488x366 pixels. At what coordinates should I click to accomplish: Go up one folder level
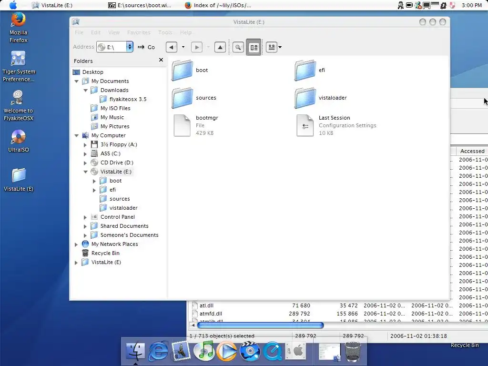[220, 47]
